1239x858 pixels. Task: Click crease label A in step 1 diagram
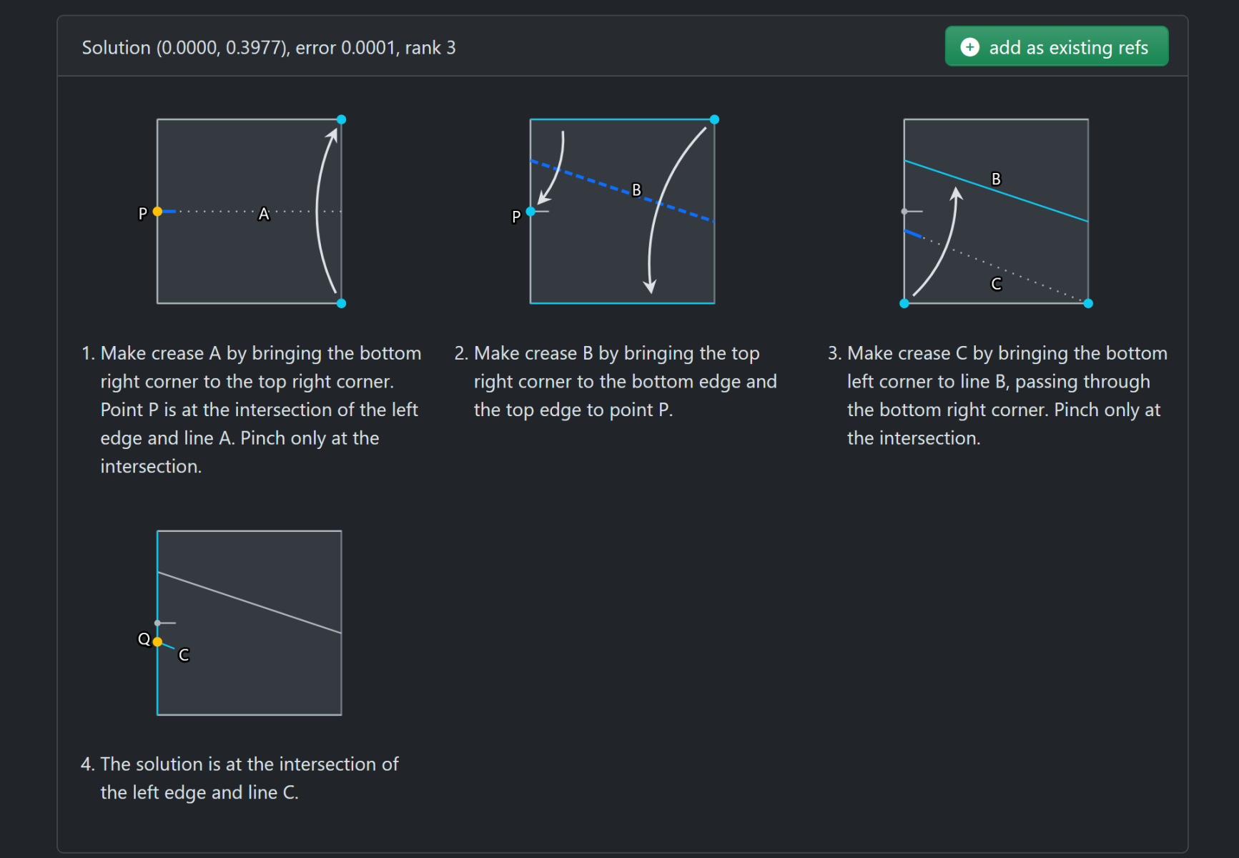[264, 214]
